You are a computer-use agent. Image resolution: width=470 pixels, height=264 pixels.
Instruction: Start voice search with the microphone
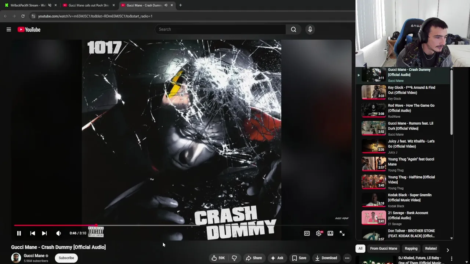click(x=310, y=29)
